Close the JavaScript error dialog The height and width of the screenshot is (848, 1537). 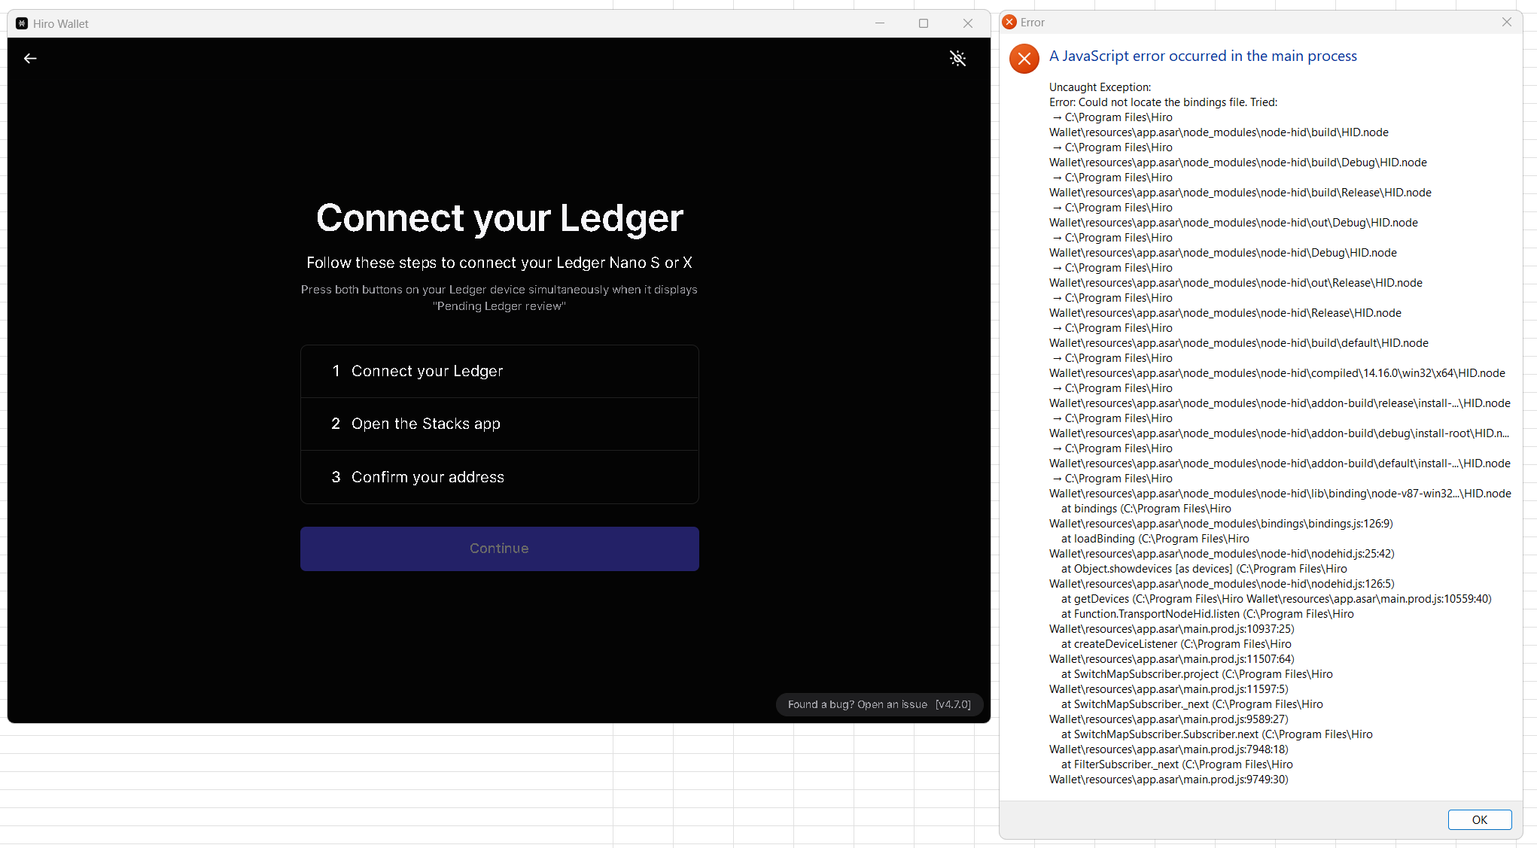point(1506,22)
